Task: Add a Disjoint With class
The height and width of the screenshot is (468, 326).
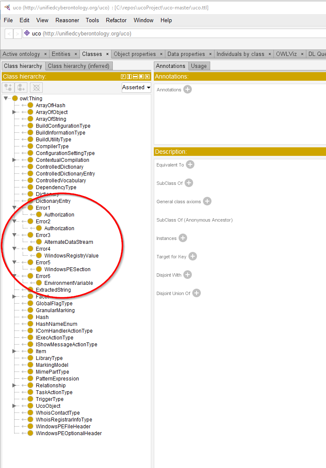Action: [188, 275]
